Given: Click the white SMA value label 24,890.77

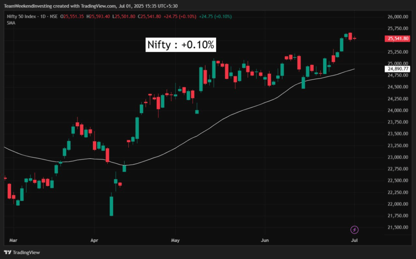Looking at the screenshot, I should coord(397,69).
